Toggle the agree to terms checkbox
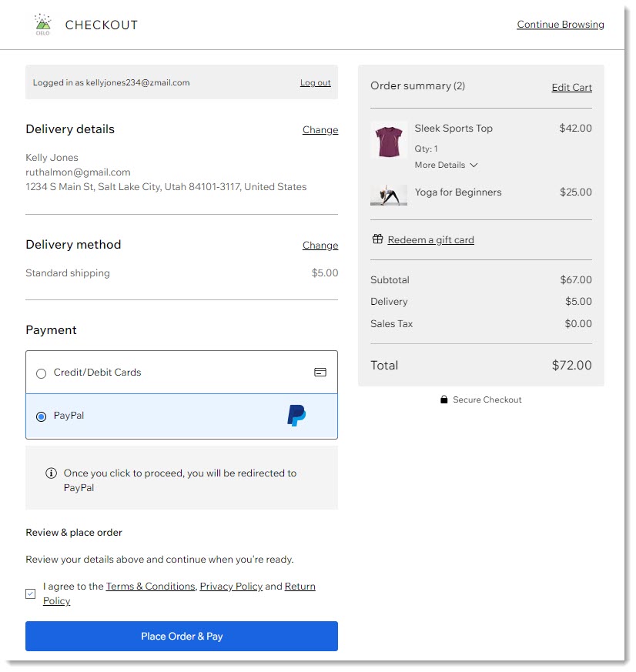636x672 pixels. click(31, 593)
